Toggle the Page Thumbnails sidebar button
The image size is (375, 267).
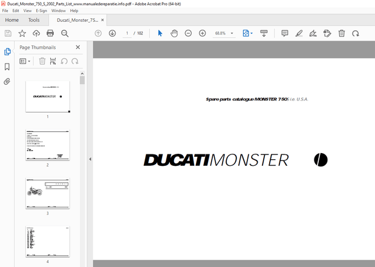7,52
